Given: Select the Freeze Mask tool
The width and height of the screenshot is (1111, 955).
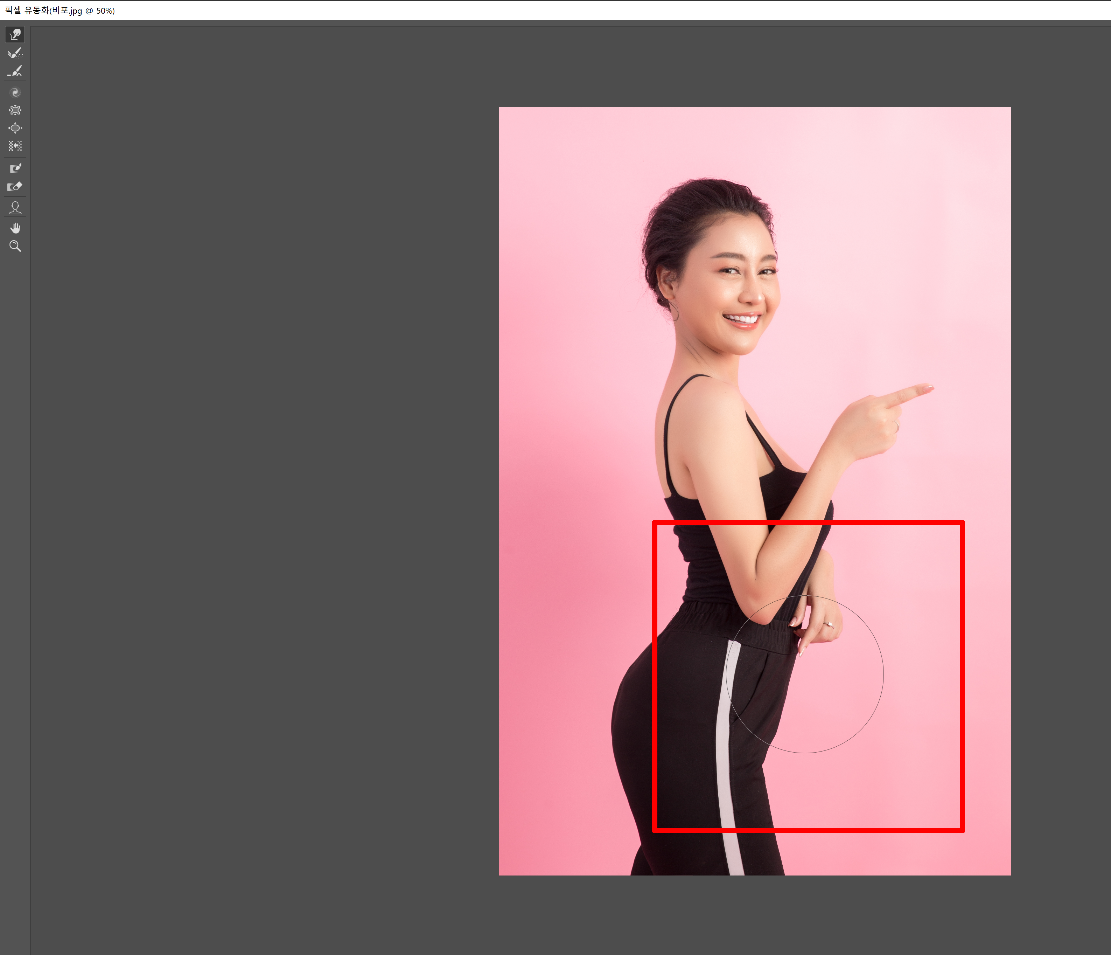Looking at the screenshot, I should [15, 168].
